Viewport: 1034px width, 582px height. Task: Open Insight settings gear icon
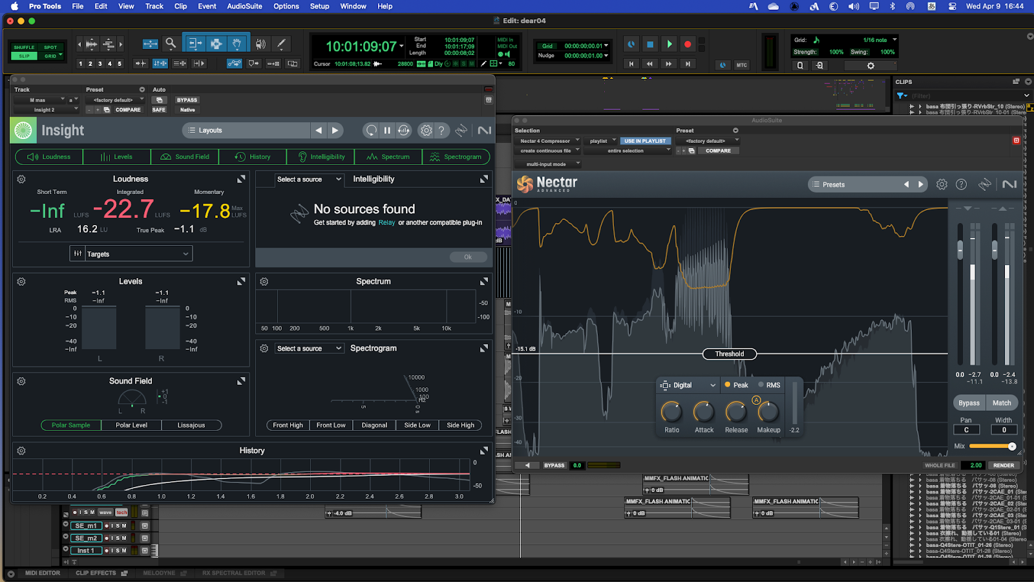[426, 131]
